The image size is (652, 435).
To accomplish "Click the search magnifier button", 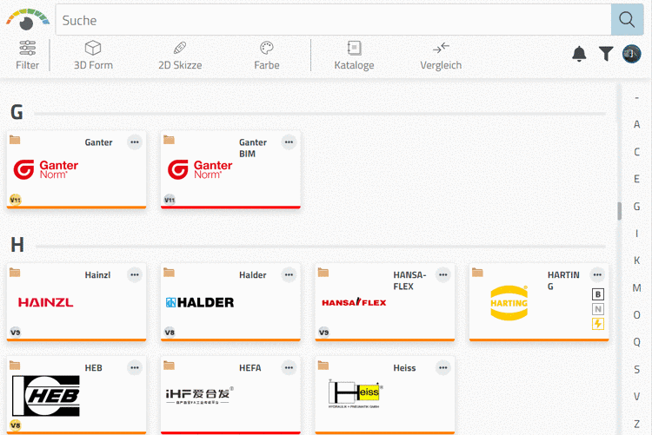I will tap(627, 19).
